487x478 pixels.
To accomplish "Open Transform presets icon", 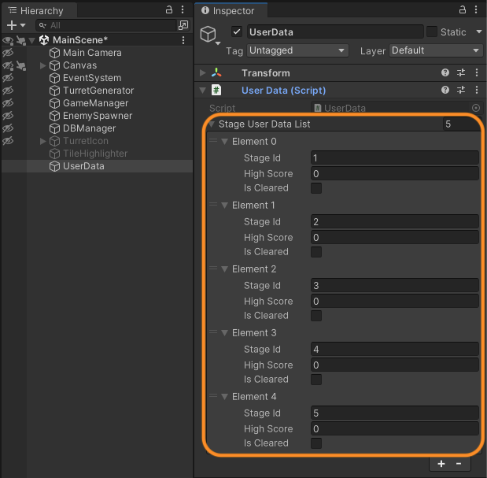I will point(461,72).
